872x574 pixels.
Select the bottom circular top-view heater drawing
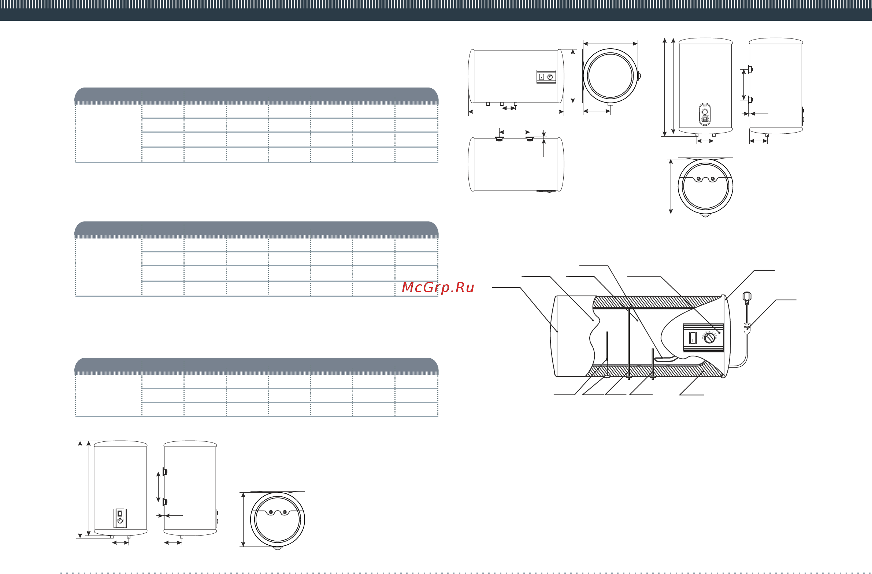point(277,520)
